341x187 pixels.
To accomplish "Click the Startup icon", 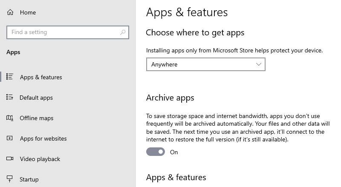I will click(9, 179).
